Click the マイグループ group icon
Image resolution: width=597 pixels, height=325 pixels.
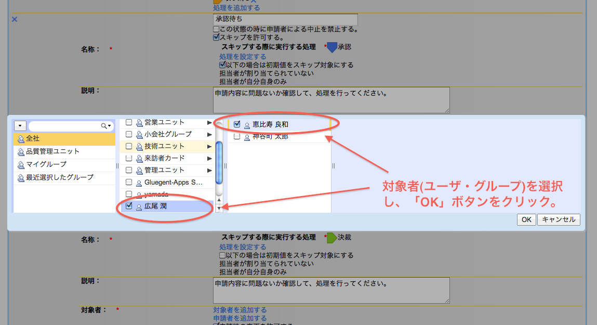(x=21, y=165)
